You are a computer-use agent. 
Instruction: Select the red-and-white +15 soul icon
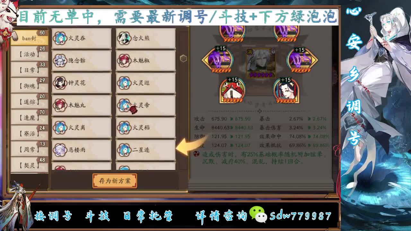point(232,90)
